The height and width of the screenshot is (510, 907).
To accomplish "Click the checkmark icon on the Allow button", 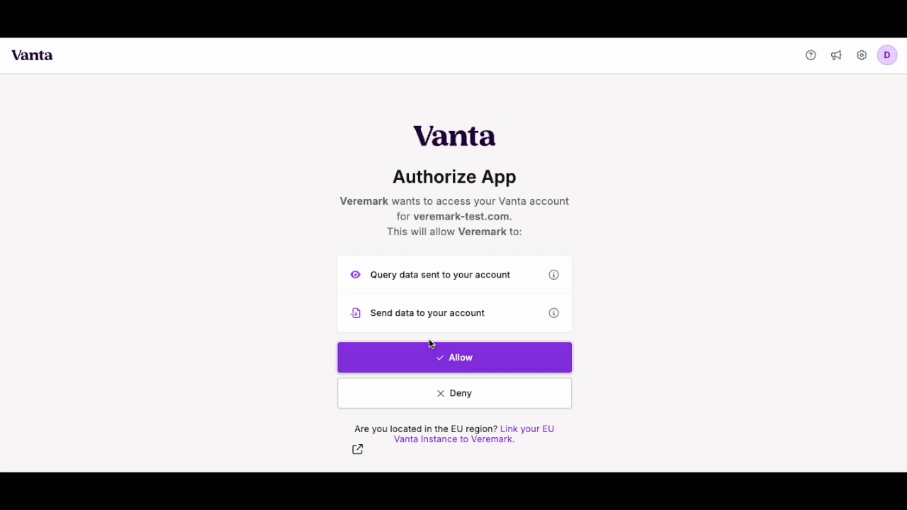I will tap(440, 358).
